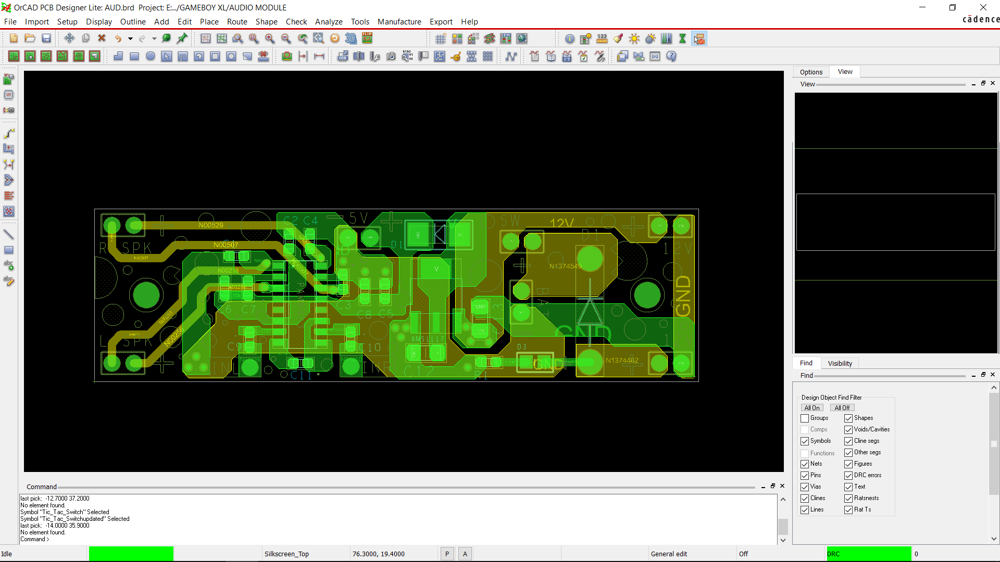
Task: Select Add Rectangle tool in left sidebar
Action: [x=9, y=250]
